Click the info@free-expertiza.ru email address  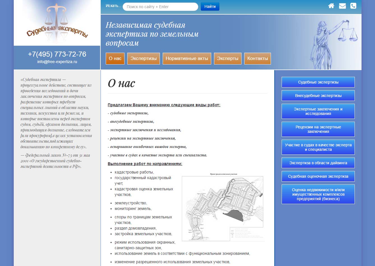(57, 62)
